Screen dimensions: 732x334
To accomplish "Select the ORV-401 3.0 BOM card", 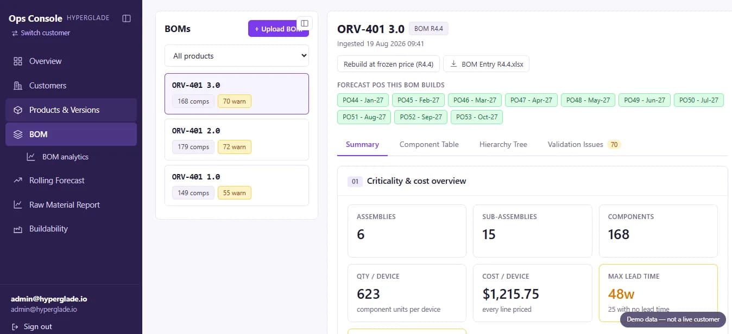I will coord(237,94).
